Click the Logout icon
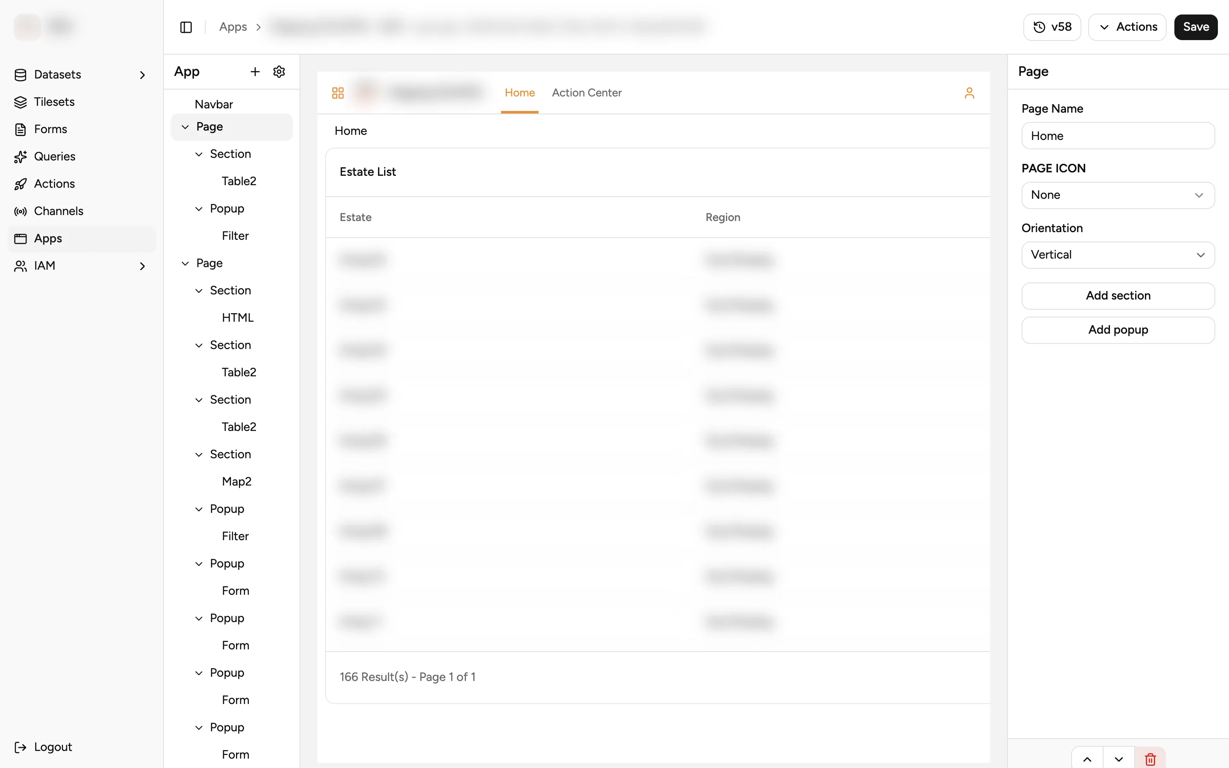This screenshot has width=1229, height=768. tap(20, 747)
